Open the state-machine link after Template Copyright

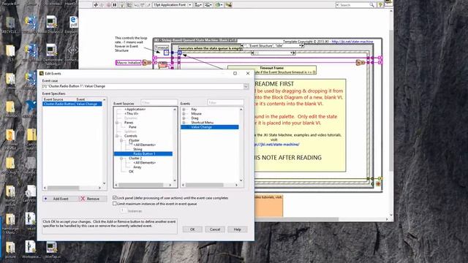tap(352, 42)
